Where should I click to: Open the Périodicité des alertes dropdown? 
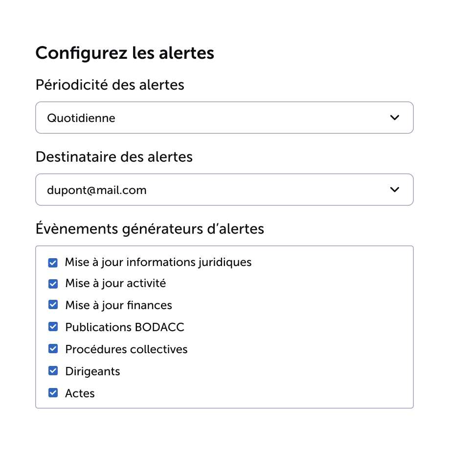coord(224,118)
